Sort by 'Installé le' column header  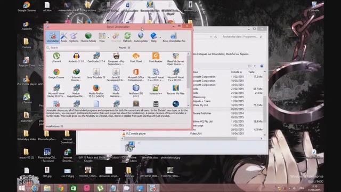[237, 72]
